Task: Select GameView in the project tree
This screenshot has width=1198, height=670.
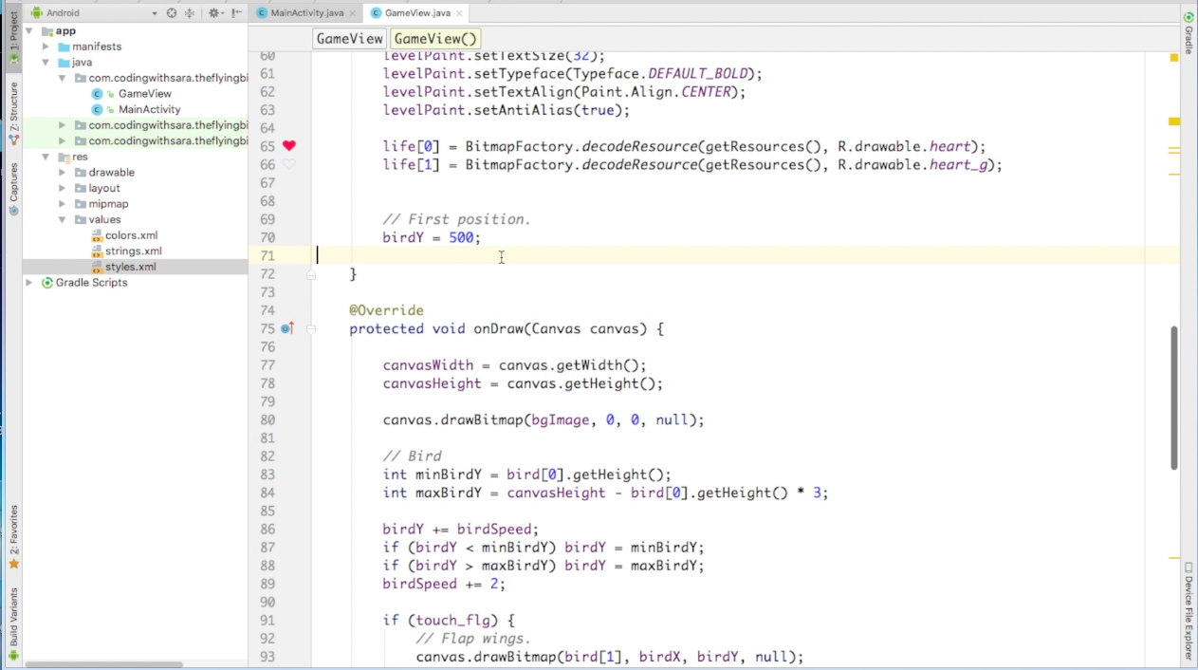Action: pyautogui.click(x=145, y=94)
